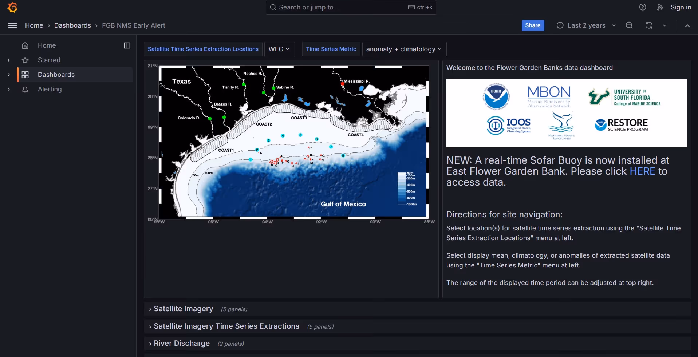Click Satellite Time Series Extraction Locations label
698x357 pixels.
pos(203,49)
